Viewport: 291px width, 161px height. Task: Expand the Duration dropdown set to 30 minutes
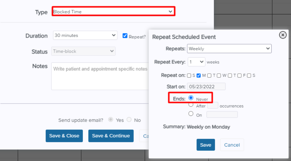(x=85, y=35)
